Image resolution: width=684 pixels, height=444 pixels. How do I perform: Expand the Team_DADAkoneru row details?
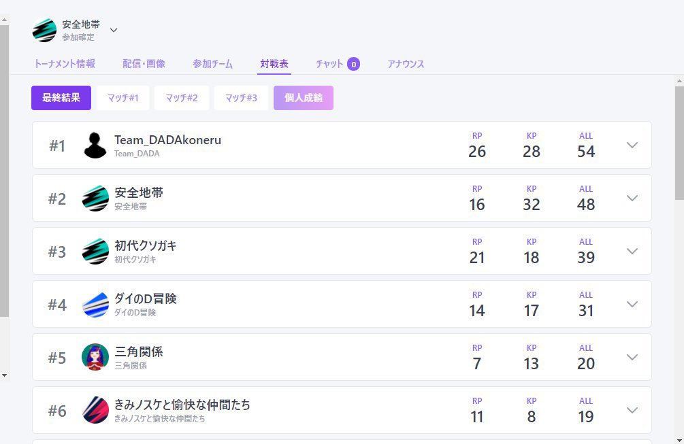coord(632,145)
